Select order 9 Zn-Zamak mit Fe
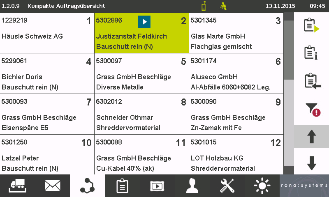This screenshot has width=329, height=197. tap(236, 114)
